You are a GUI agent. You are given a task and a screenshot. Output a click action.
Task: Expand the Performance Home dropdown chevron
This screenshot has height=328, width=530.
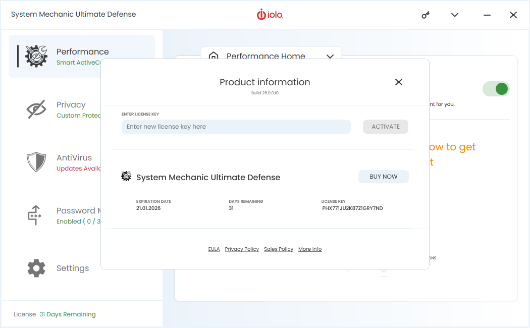click(330, 56)
